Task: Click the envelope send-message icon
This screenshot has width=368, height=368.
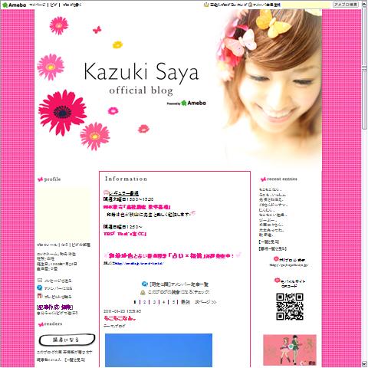Action: point(40,280)
